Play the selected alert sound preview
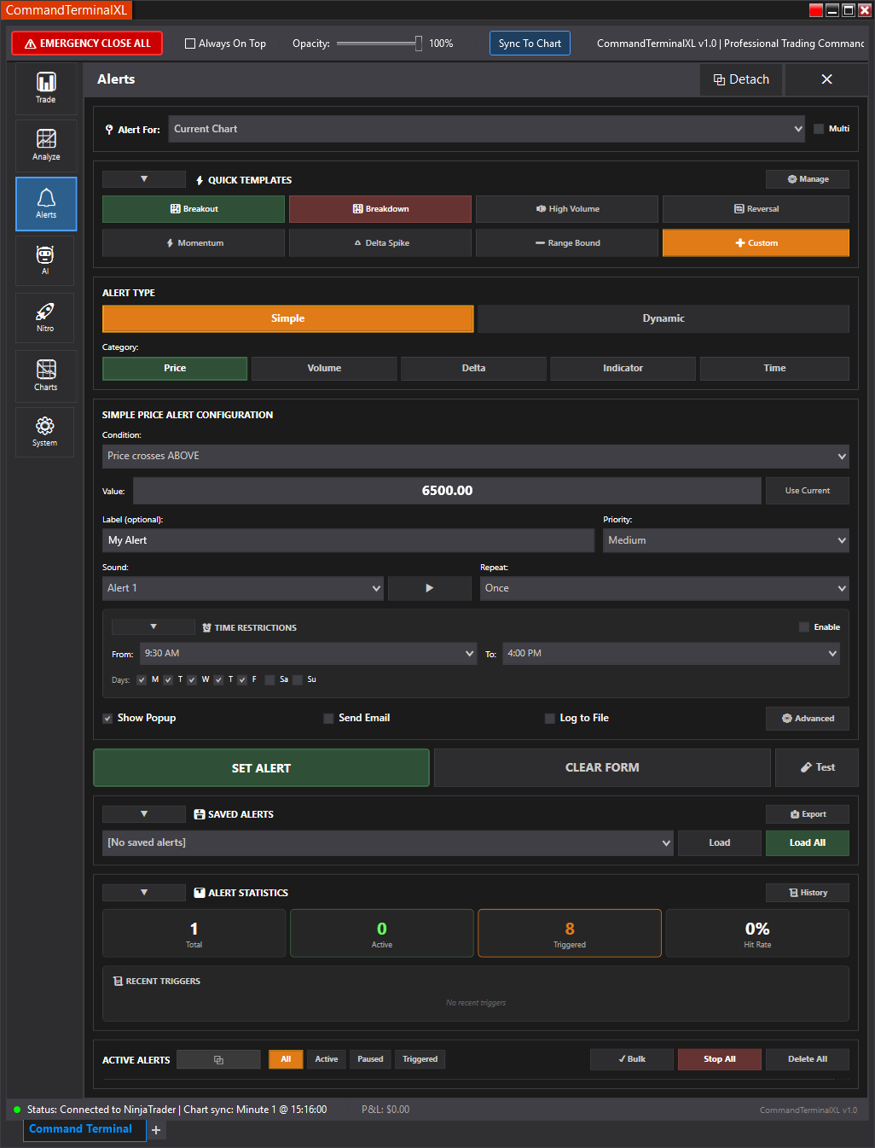The image size is (875, 1148). pos(429,588)
